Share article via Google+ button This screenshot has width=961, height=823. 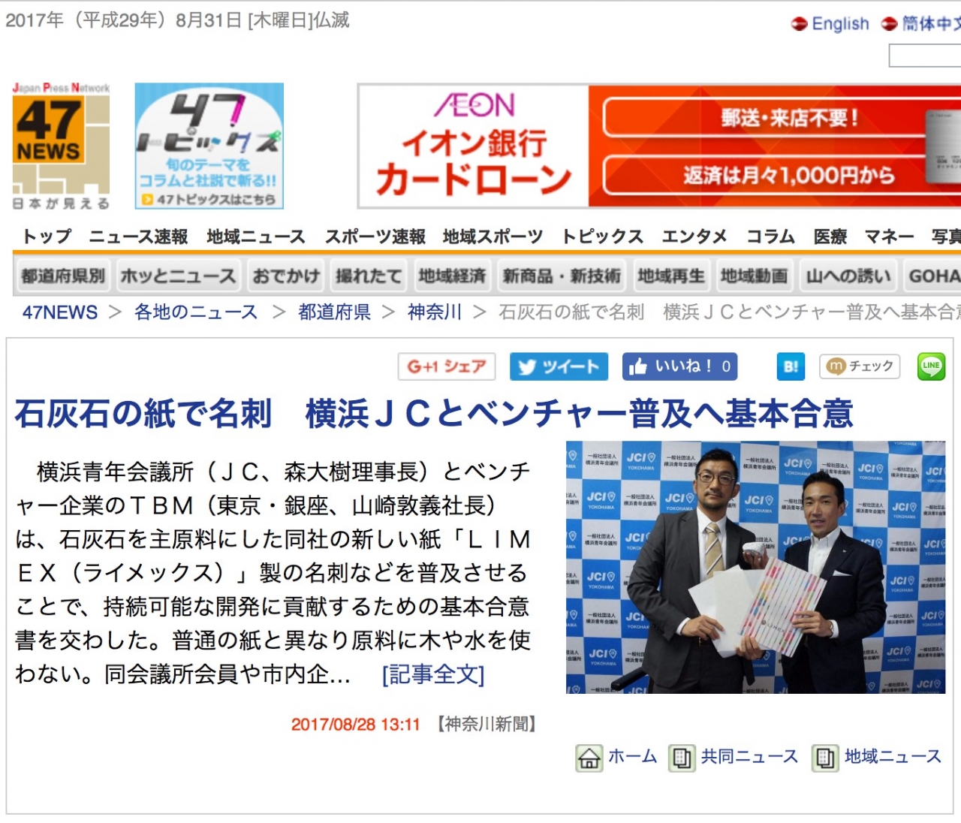click(447, 366)
